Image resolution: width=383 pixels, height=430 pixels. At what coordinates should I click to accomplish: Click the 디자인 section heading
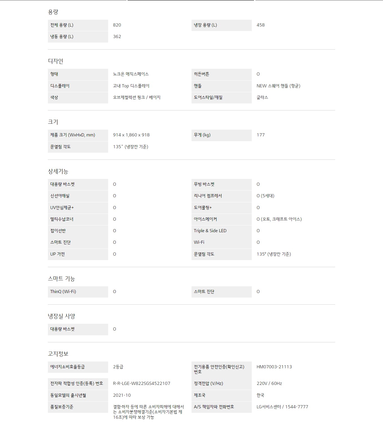(55, 61)
